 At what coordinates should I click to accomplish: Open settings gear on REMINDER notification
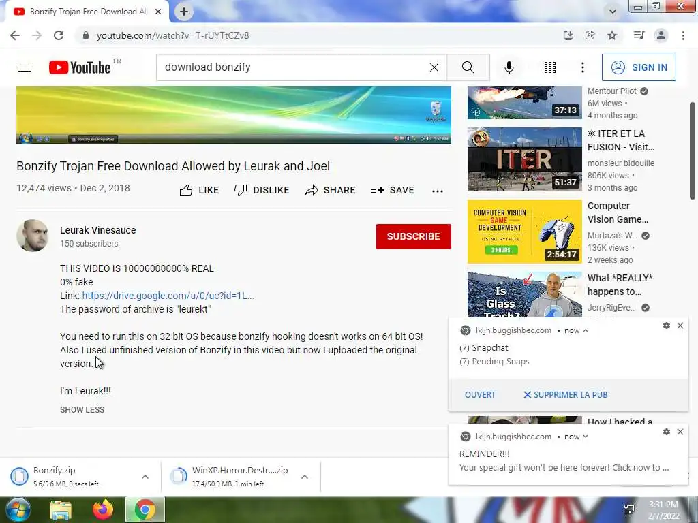667,432
